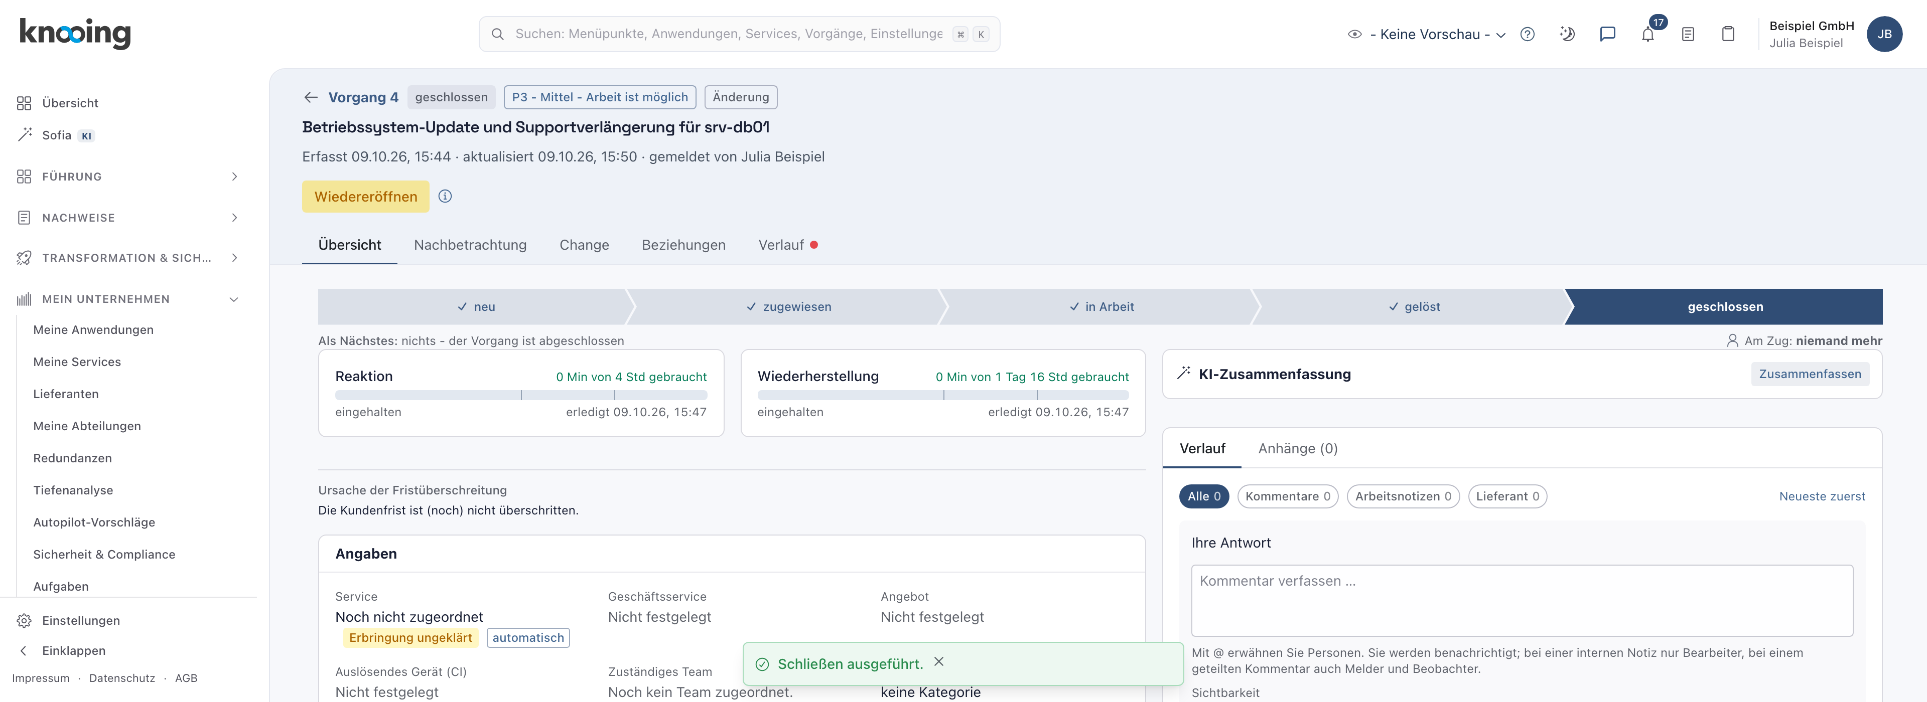
Task: Expand the FÜHRUNG sidebar section
Action: pyautogui.click(x=127, y=177)
